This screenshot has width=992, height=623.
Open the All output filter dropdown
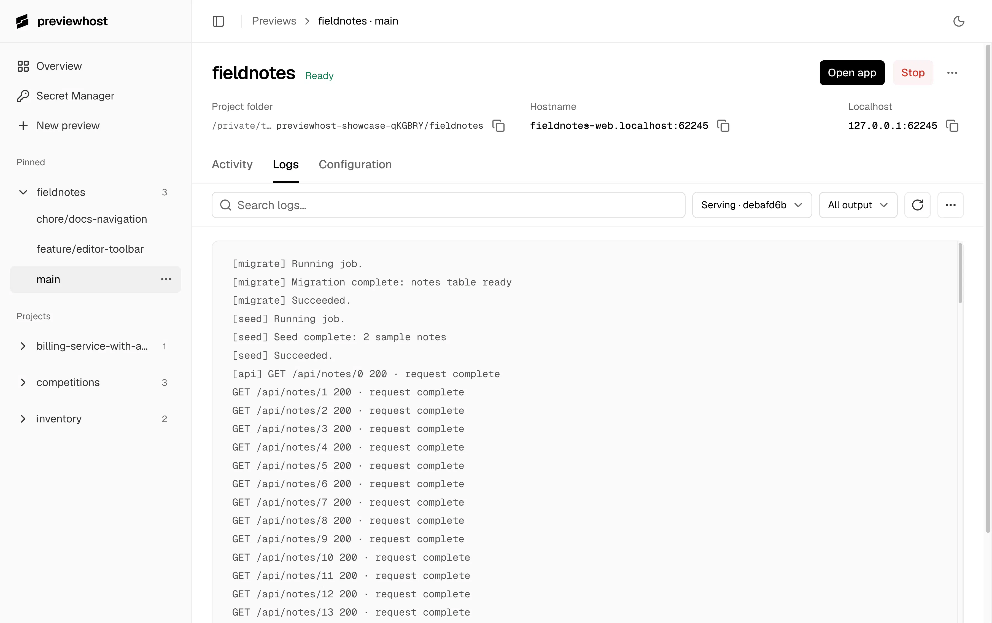coord(858,205)
